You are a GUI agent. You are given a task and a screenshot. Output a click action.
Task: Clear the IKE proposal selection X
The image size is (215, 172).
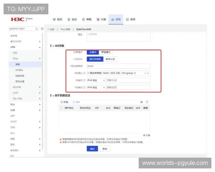pyautogui.click(x=145, y=73)
